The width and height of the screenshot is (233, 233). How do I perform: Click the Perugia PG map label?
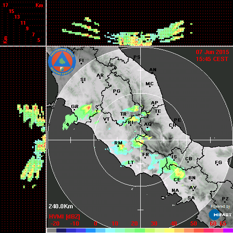116,91
